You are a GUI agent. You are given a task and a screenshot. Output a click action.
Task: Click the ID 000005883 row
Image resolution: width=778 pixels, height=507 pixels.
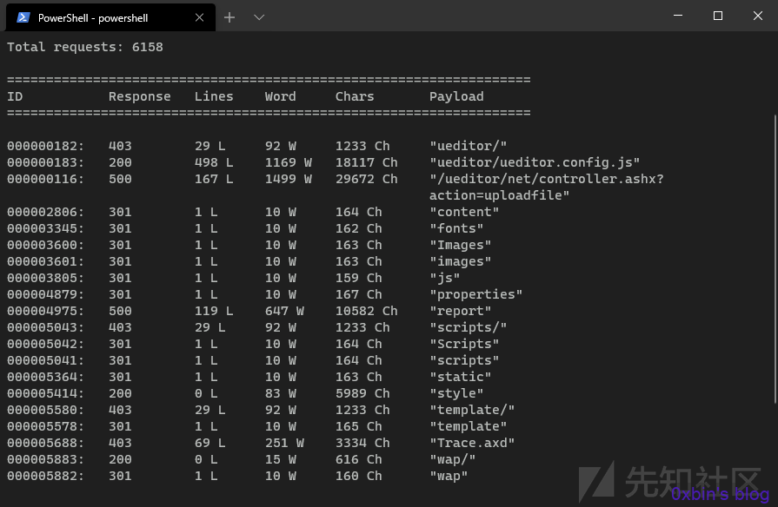click(x=241, y=459)
